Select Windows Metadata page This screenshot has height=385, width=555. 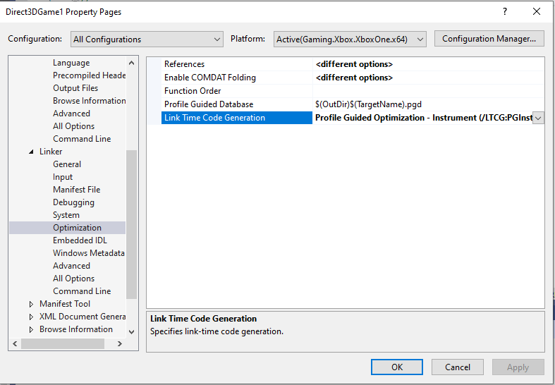point(88,253)
